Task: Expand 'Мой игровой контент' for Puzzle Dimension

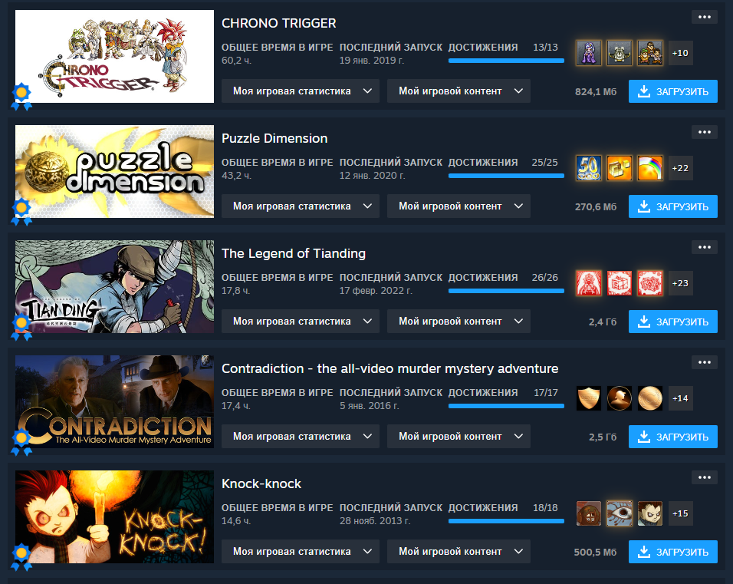Action: click(459, 206)
